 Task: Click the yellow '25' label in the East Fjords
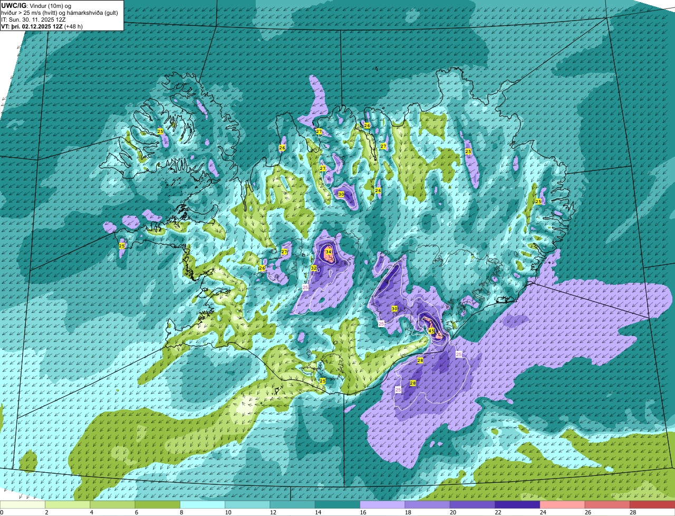click(538, 202)
